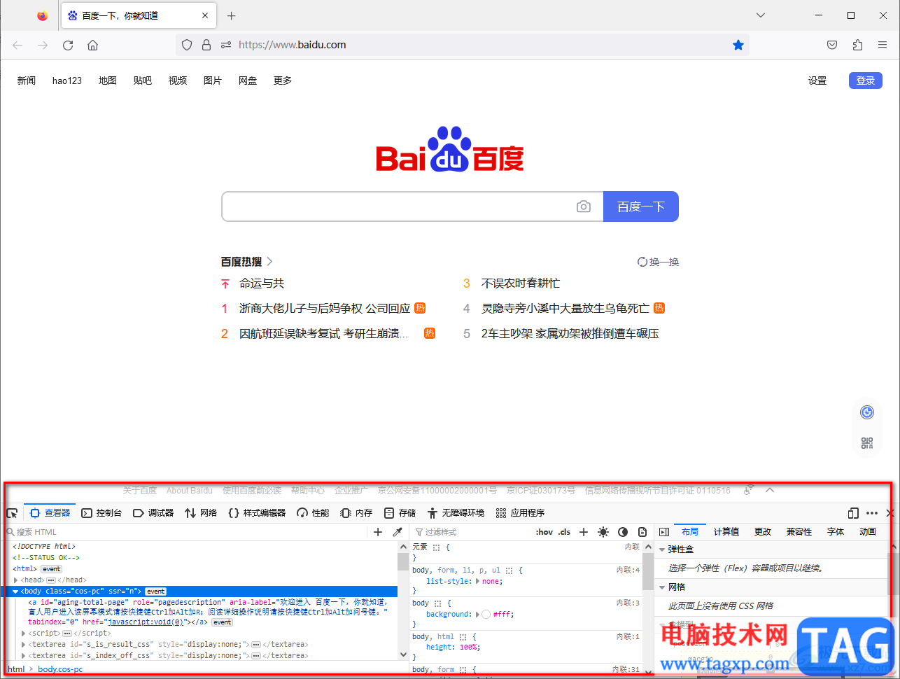
Task: Reload the current page
Action: click(x=68, y=45)
